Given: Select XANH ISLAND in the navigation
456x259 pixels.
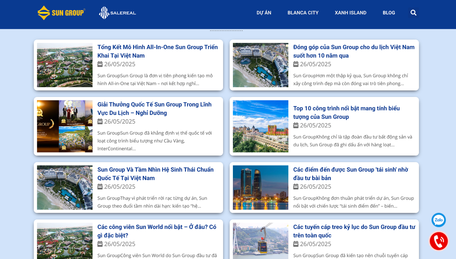Looking at the screenshot, I should point(350,13).
